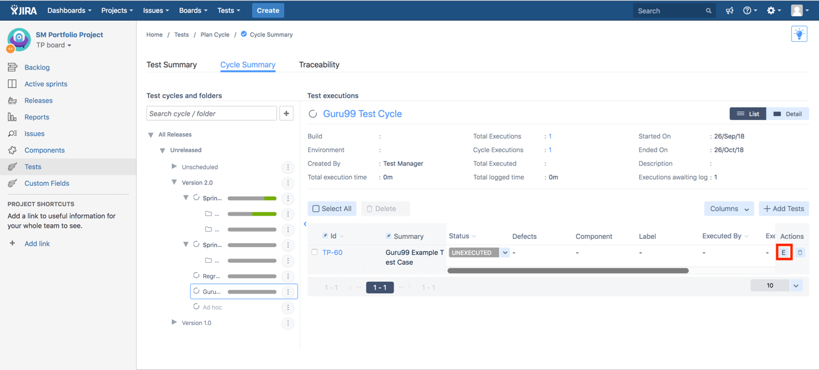Click the Search cycle / folder field
This screenshot has width=819, height=370.
(211, 113)
